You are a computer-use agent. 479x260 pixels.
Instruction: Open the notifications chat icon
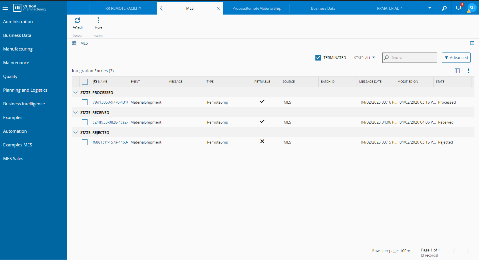(458, 8)
